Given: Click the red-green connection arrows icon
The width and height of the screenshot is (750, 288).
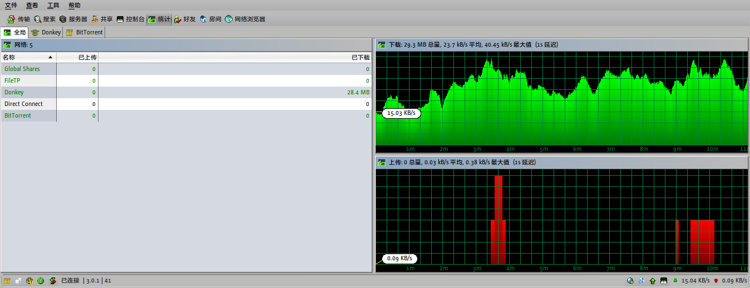Looking at the screenshot, I should [52, 281].
